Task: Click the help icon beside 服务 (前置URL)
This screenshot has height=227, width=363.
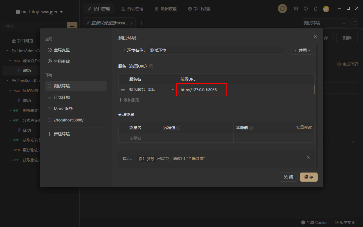Action: [151, 66]
